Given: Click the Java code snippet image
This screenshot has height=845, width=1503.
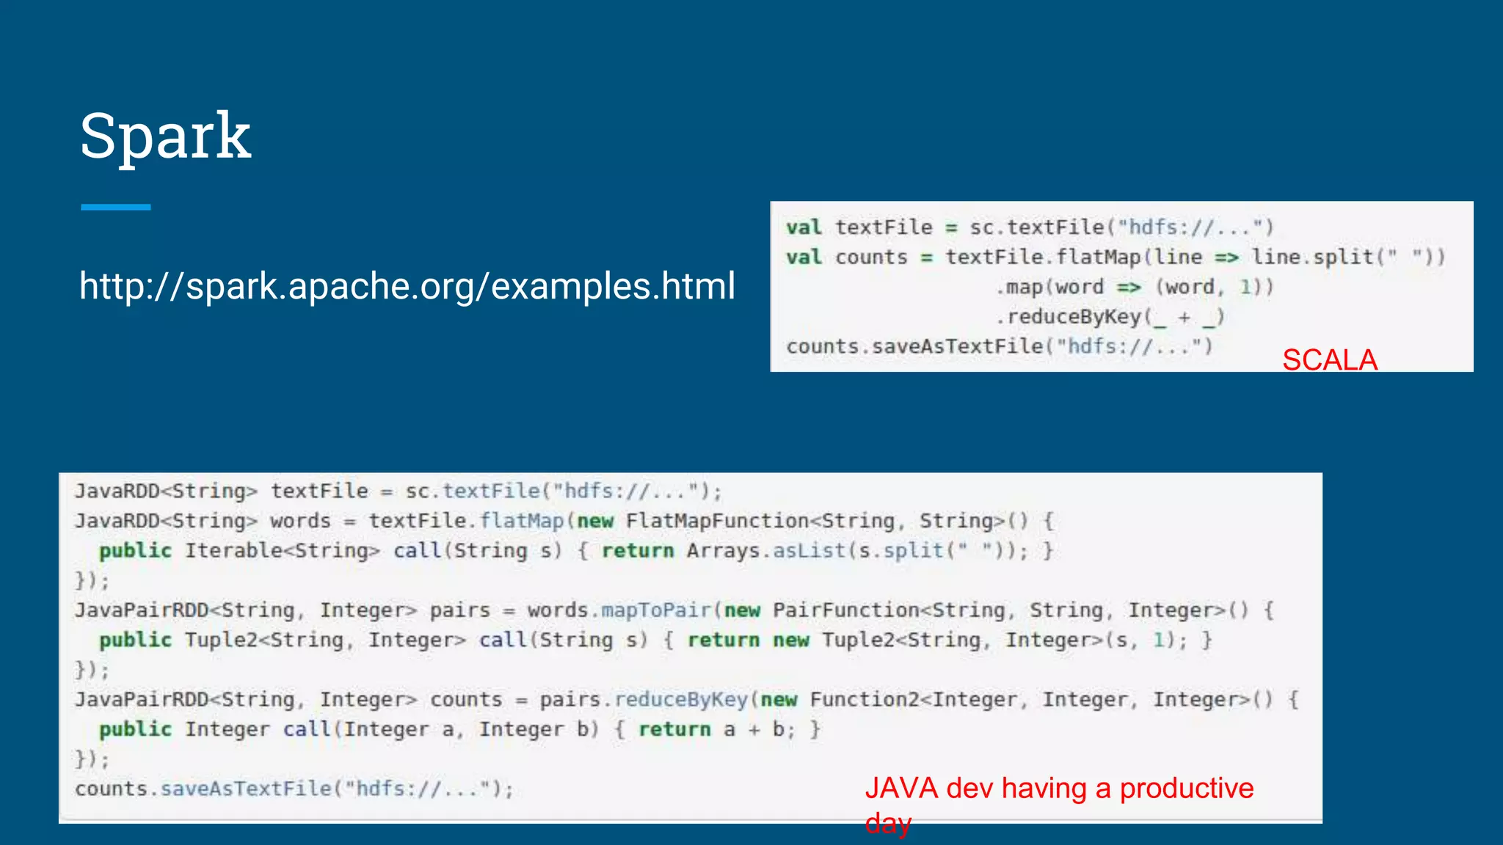Looking at the screenshot, I should [691, 648].
